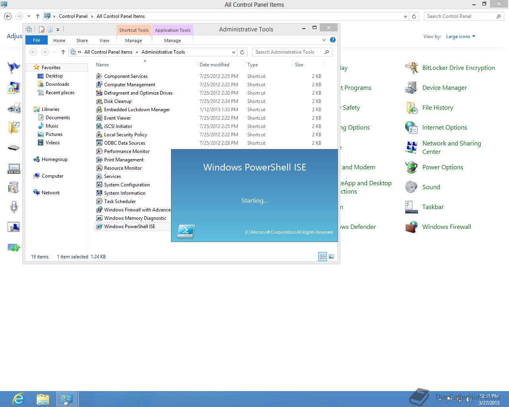Open the Device Manager icon
Image resolution: width=509 pixels, height=407 pixels.
(412, 88)
